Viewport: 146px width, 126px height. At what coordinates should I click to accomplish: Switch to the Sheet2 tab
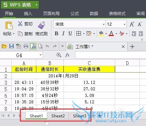tap(58, 116)
